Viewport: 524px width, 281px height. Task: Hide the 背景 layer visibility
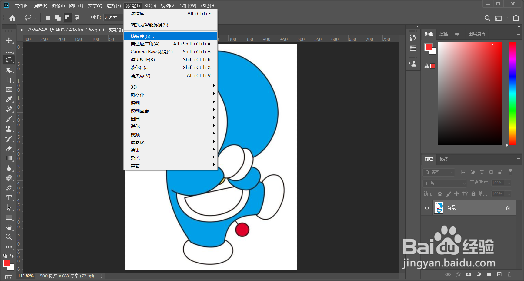click(427, 208)
